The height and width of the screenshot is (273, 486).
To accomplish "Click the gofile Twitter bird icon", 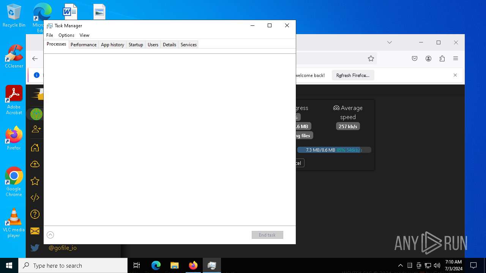I will [x=35, y=248].
